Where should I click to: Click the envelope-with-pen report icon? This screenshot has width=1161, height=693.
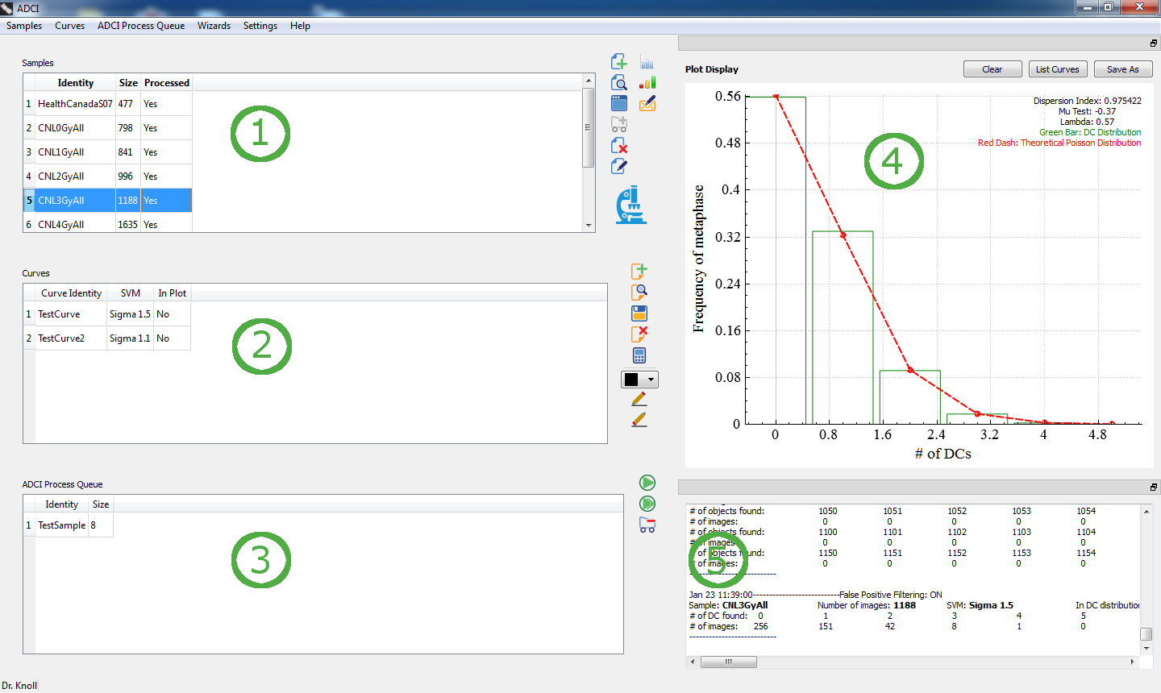tap(647, 104)
